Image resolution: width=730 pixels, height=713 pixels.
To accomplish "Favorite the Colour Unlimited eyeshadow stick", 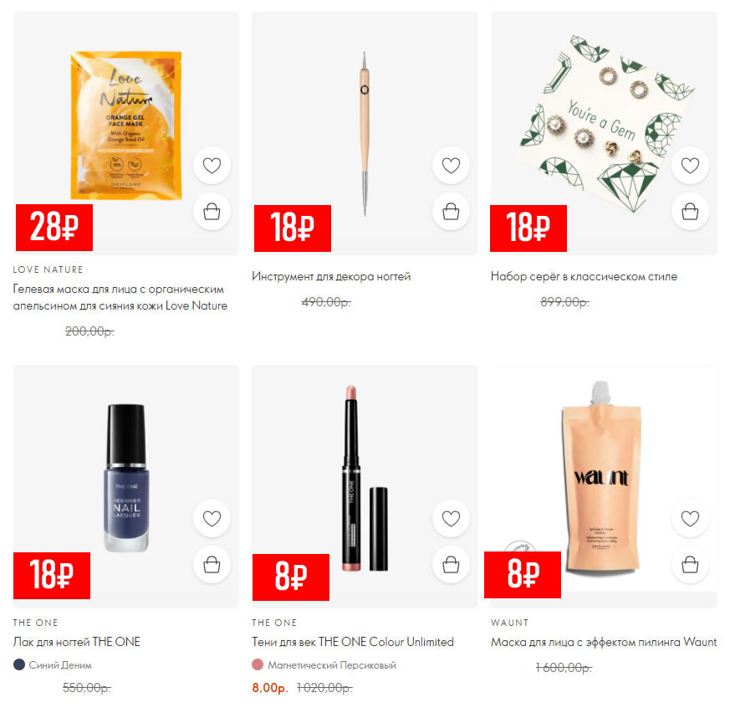I will pos(451,519).
